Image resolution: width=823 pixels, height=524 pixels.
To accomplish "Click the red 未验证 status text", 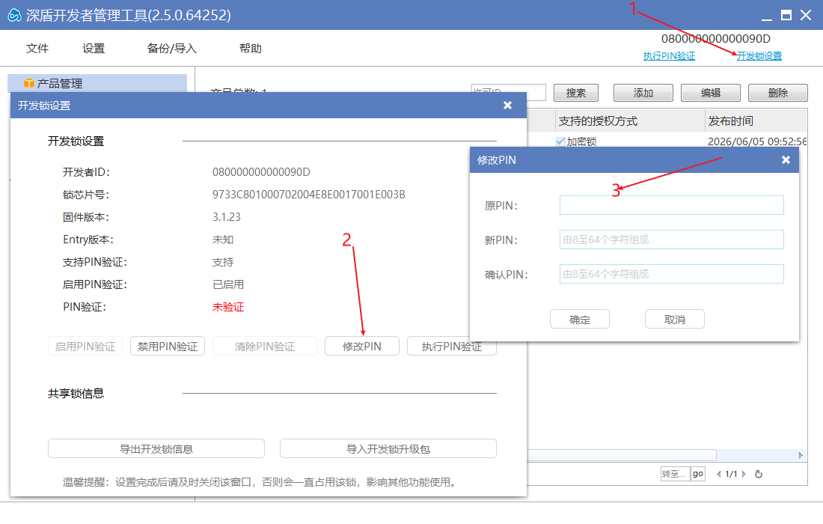I will point(227,307).
